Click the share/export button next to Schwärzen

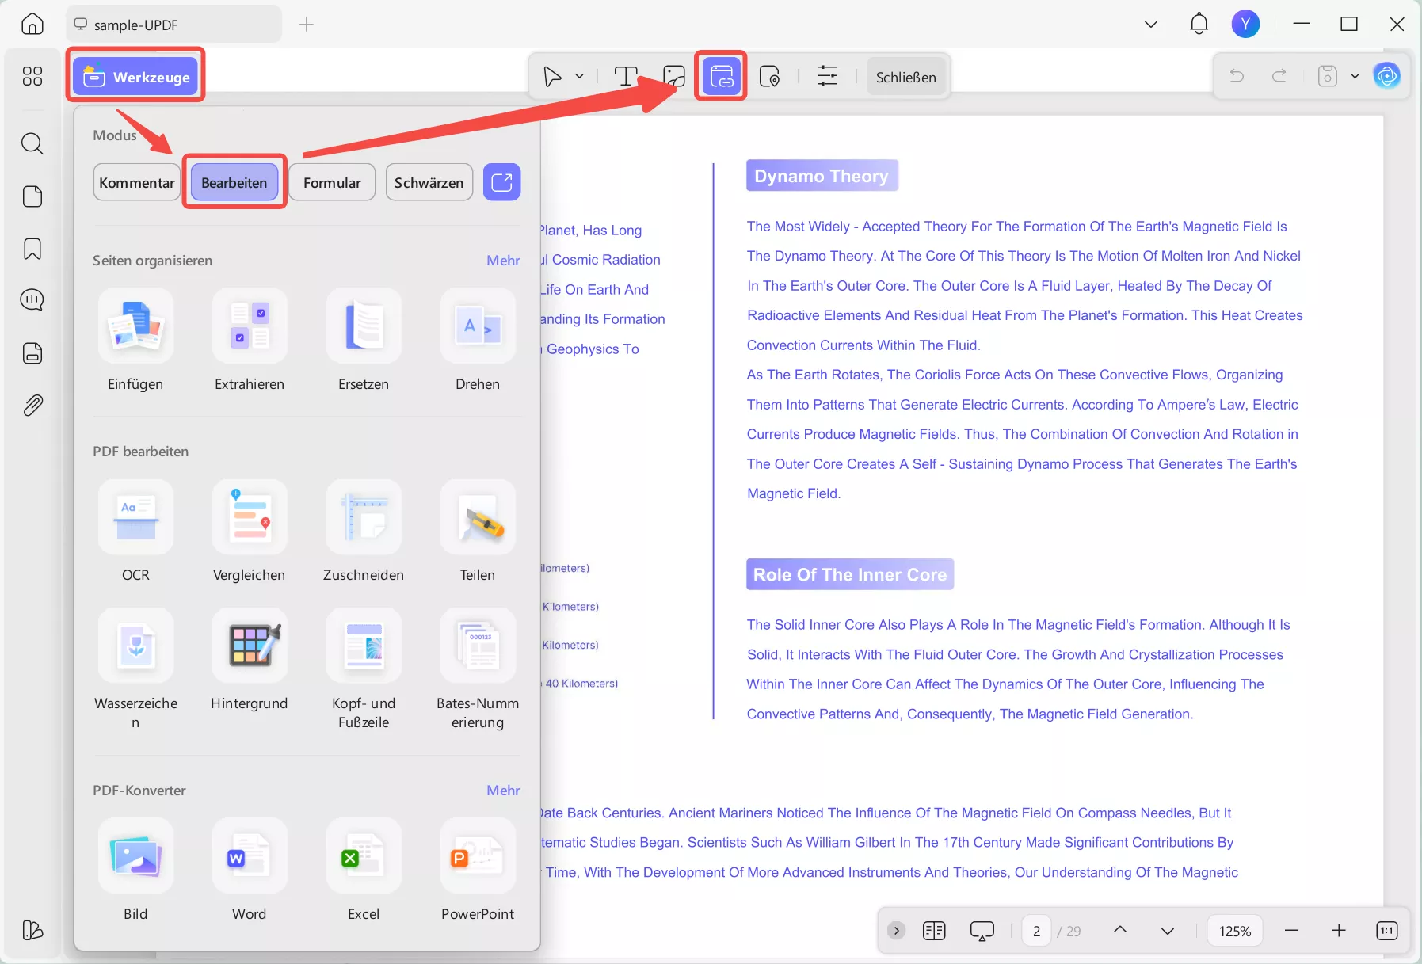(x=502, y=182)
